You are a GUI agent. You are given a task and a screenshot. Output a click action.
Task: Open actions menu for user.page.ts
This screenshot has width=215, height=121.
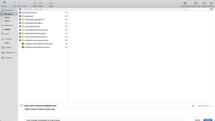point(67,33)
